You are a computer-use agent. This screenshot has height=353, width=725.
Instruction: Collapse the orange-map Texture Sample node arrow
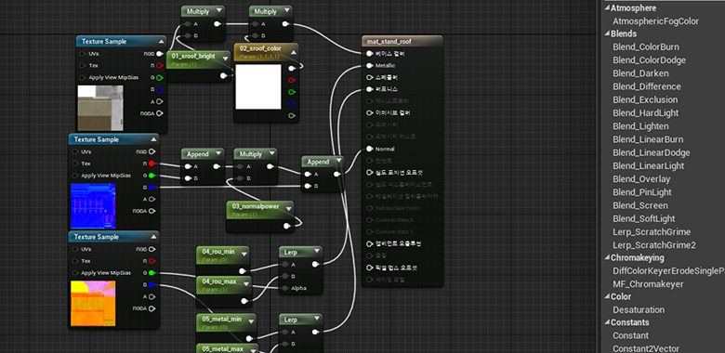[153, 237]
